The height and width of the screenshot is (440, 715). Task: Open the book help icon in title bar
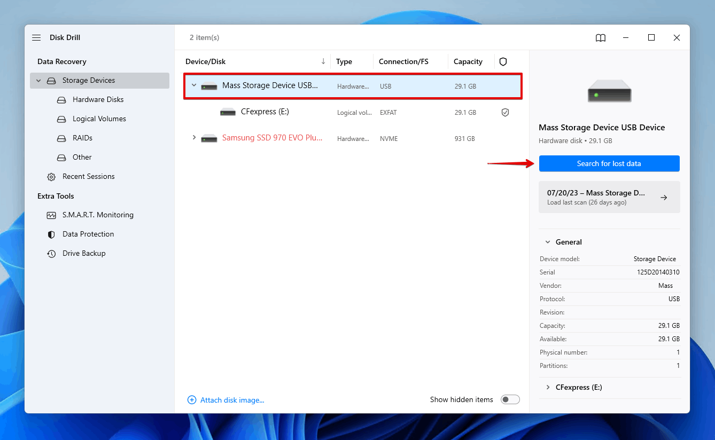tap(601, 37)
